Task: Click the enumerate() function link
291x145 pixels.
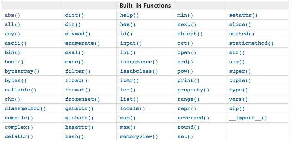Action: (82, 43)
